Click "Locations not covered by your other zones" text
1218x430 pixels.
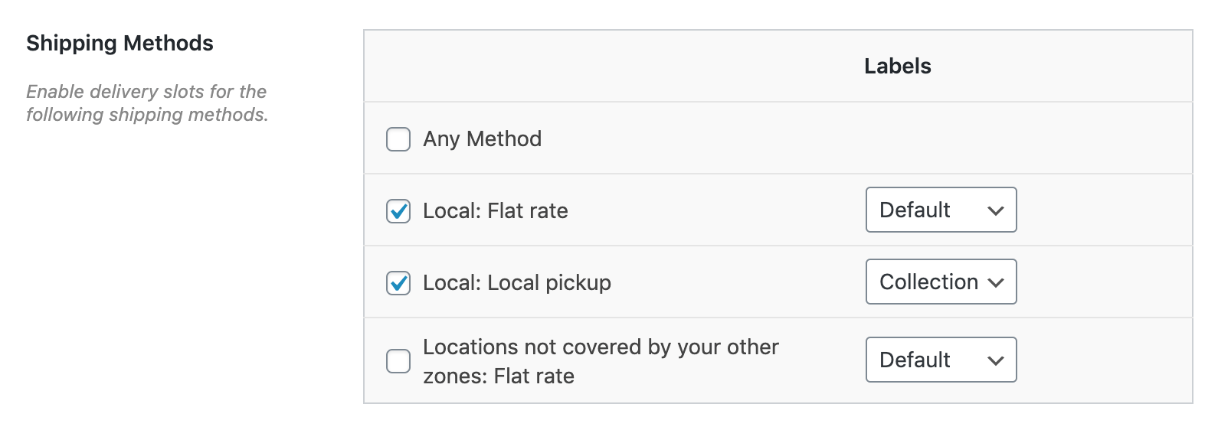coord(600,347)
